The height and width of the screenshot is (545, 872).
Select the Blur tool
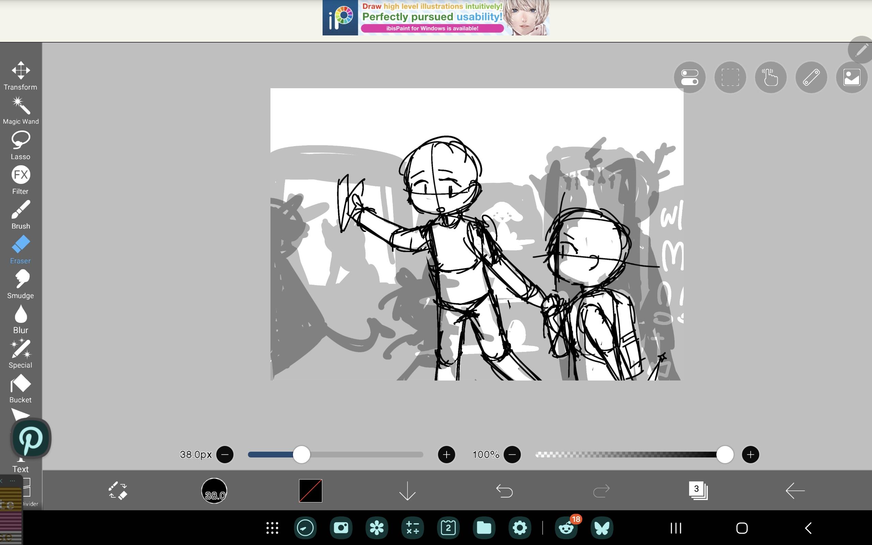point(20,318)
